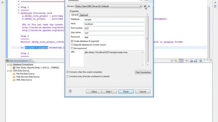Click the read-only JDBC URL text box
The height and width of the screenshot is (122, 218).
pos(113,58)
